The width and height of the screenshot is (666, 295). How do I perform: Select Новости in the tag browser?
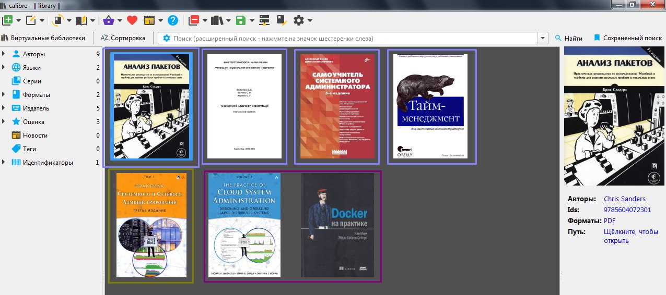click(x=35, y=136)
